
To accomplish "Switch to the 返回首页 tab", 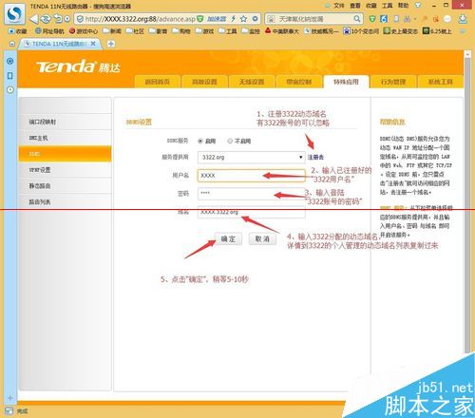I will tap(158, 82).
